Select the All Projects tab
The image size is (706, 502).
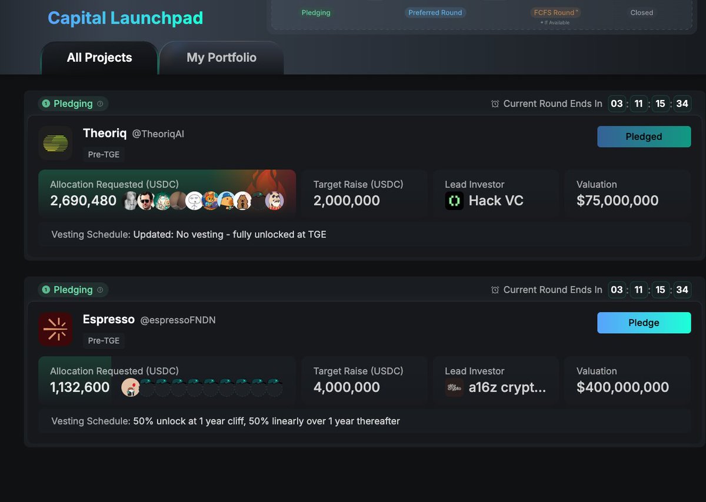point(99,58)
